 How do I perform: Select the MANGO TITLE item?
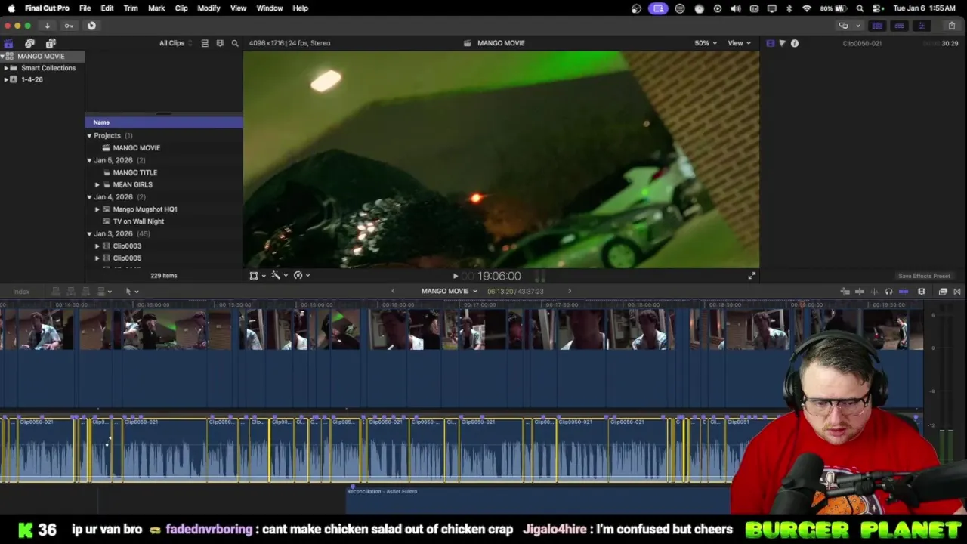(134, 172)
